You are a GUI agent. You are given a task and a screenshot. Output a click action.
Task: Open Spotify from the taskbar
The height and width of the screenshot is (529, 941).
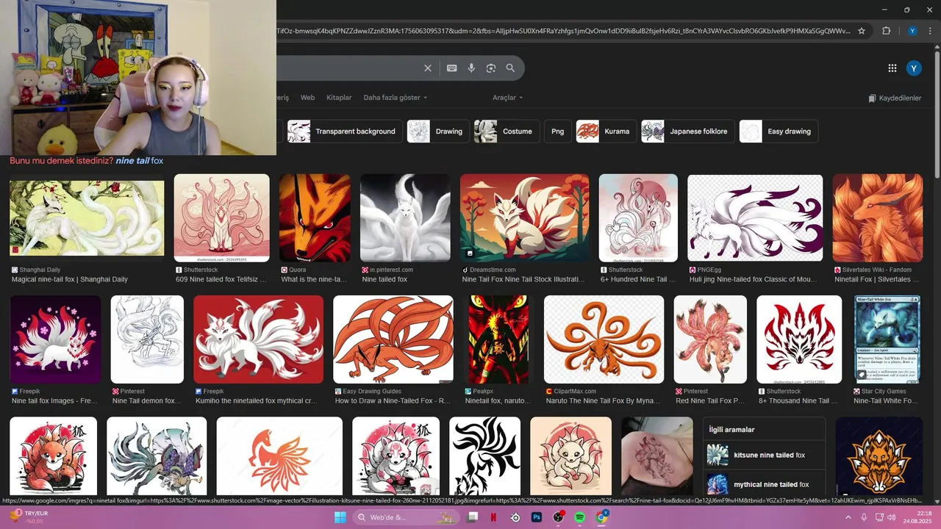(x=579, y=517)
